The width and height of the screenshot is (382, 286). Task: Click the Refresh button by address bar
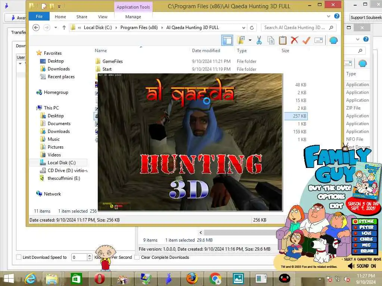252,28
